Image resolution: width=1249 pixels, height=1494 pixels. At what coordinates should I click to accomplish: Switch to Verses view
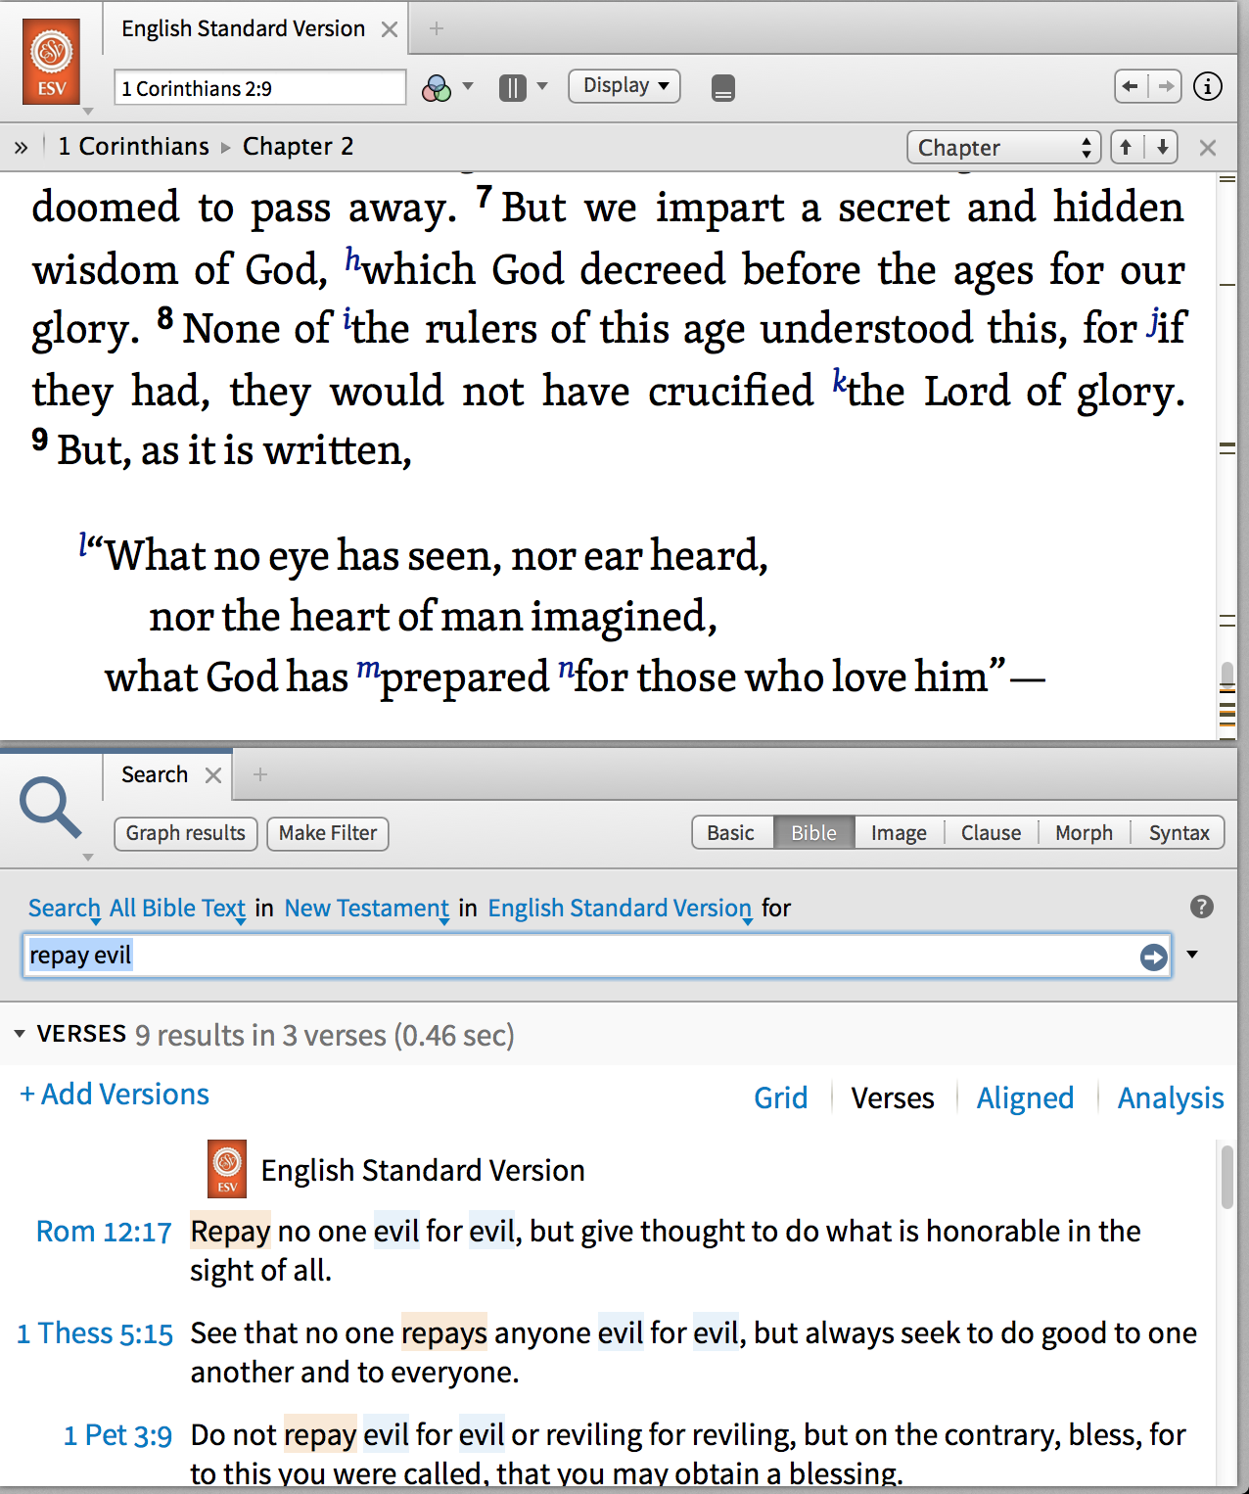pyautogui.click(x=893, y=1098)
